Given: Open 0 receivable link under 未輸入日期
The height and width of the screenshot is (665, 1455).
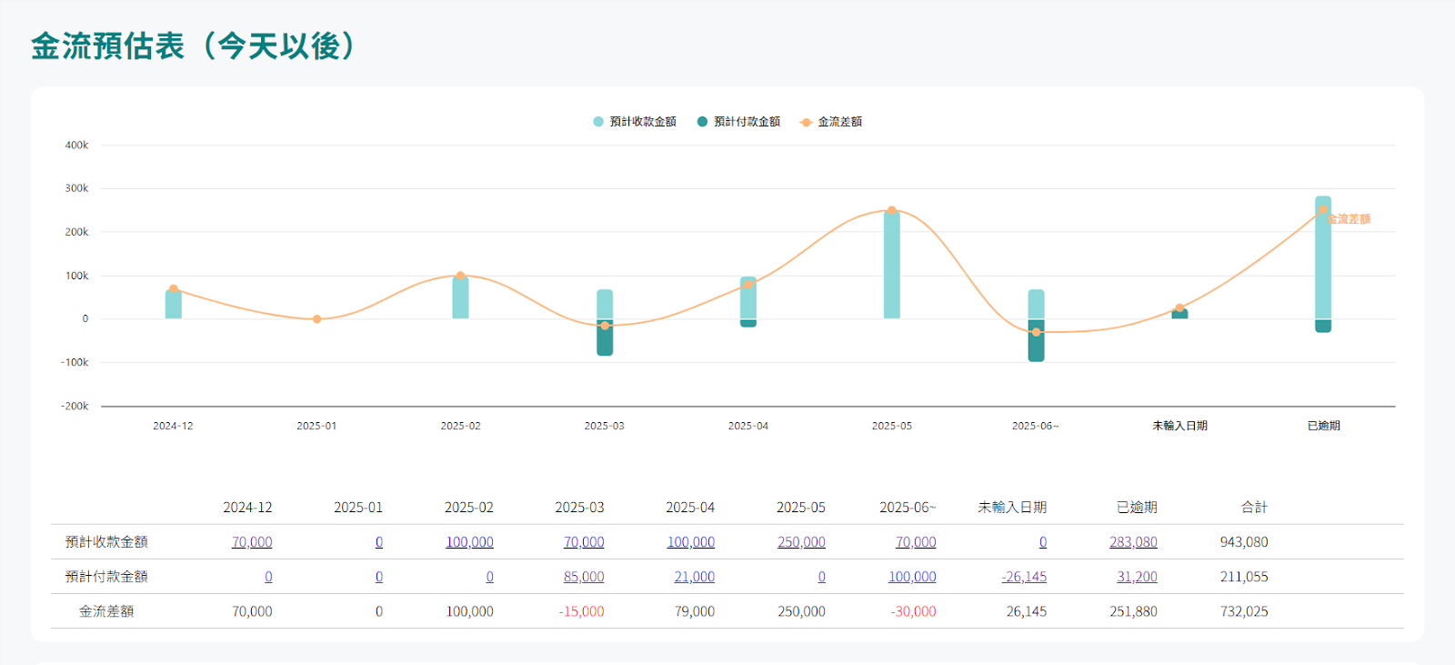Looking at the screenshot, I should click(1043, 542).
